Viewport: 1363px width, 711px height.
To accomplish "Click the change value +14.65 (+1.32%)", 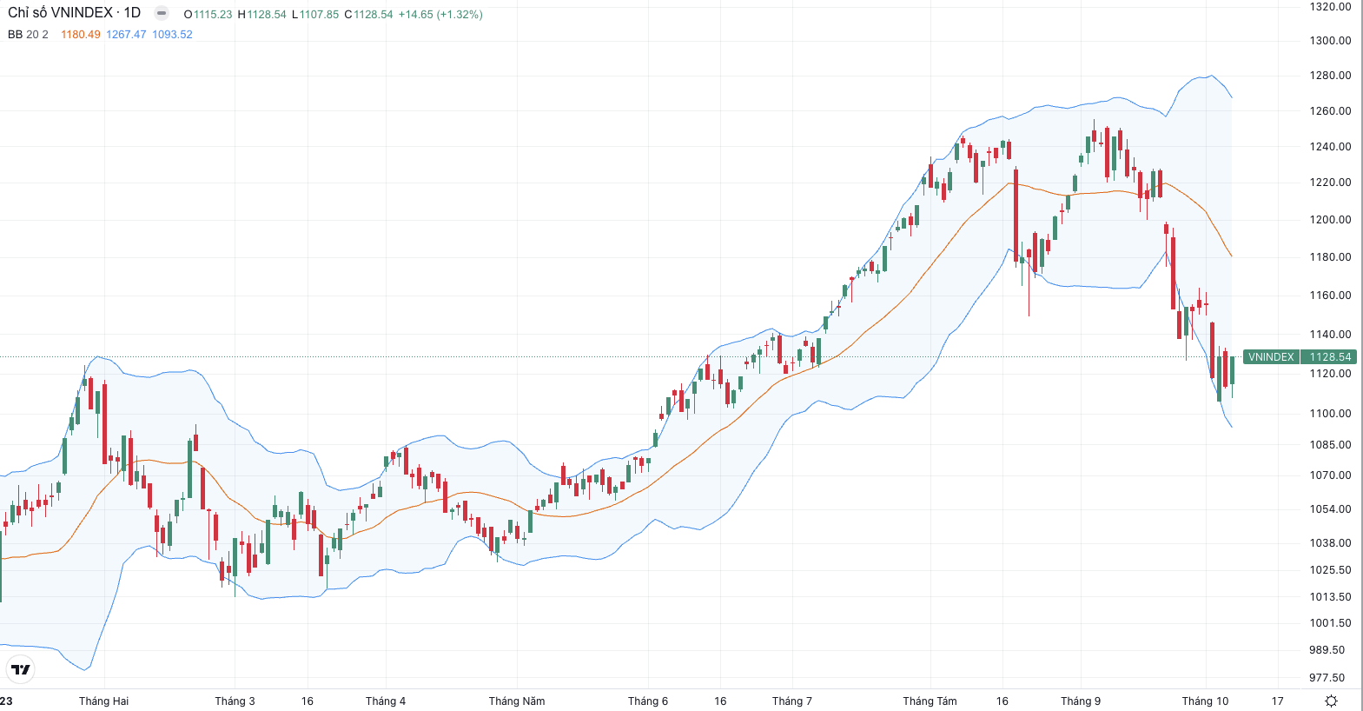I will pyautogui.click(x=440, y=15).
